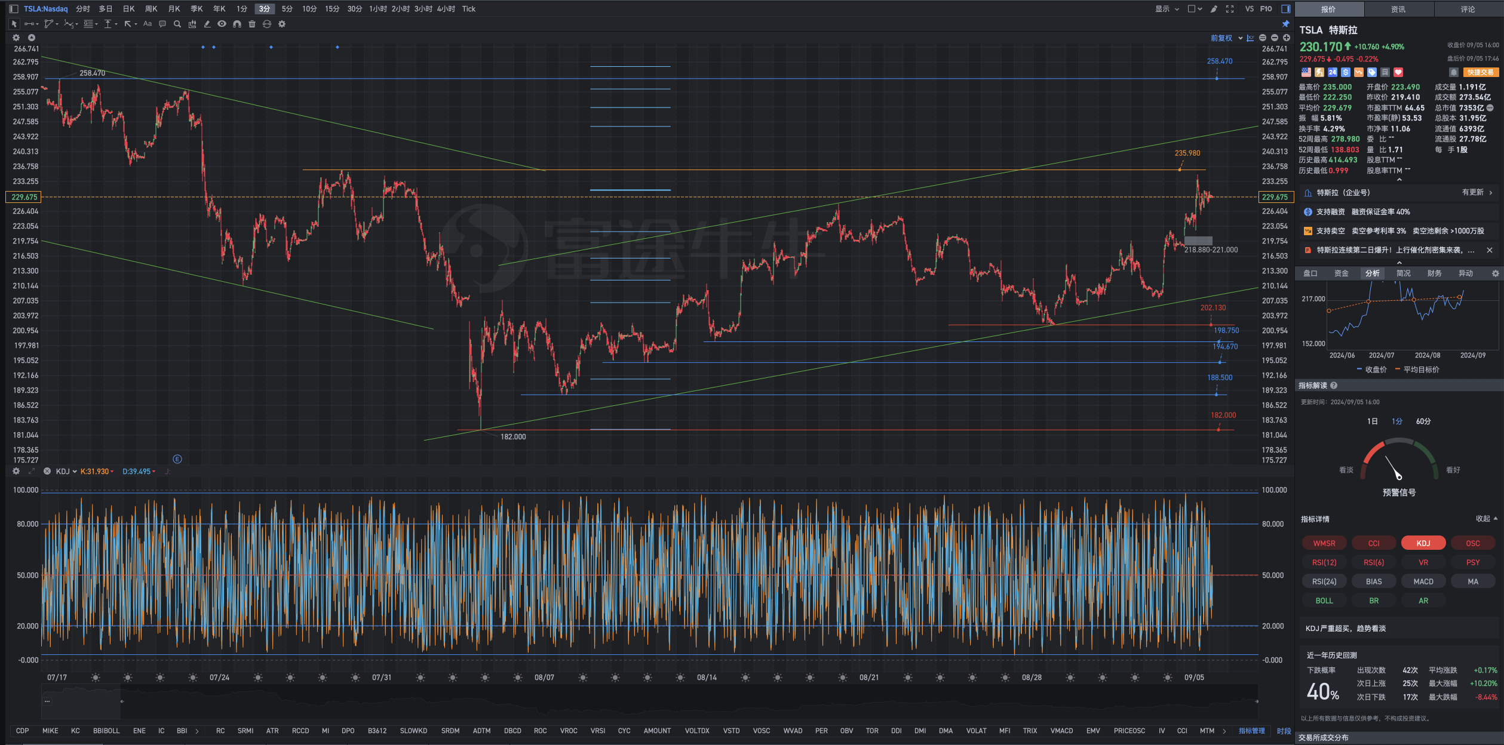
Task: Open main chart settings gear
Action: [16, 38]
